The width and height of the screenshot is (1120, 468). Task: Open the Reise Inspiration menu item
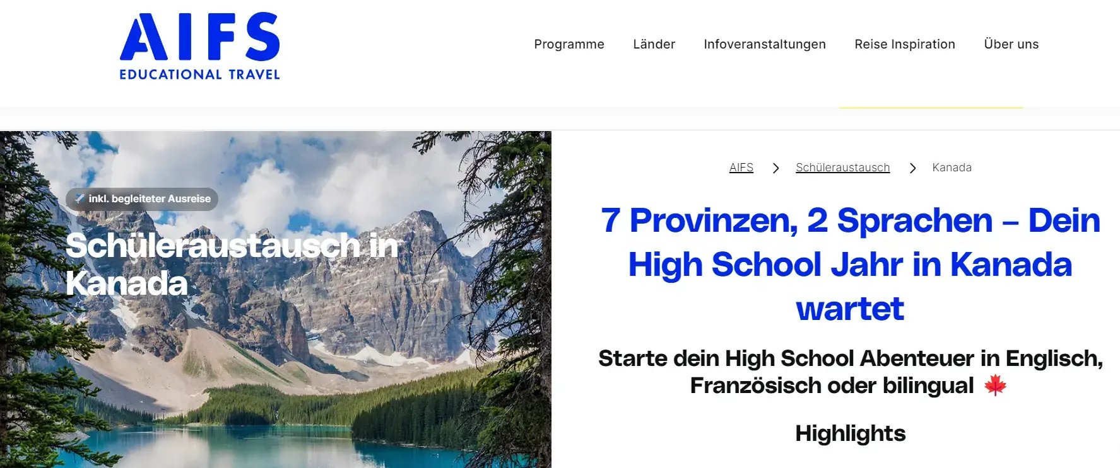pyautogui.click(x=905, y=44)
